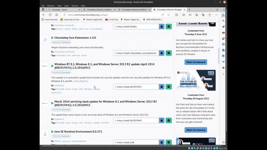Open the File menu in VirtualBox

tap(43, 6)
